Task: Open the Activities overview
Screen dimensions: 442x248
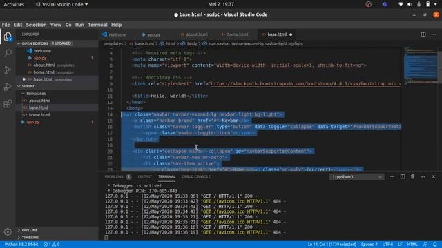Action: click(14, 5)
